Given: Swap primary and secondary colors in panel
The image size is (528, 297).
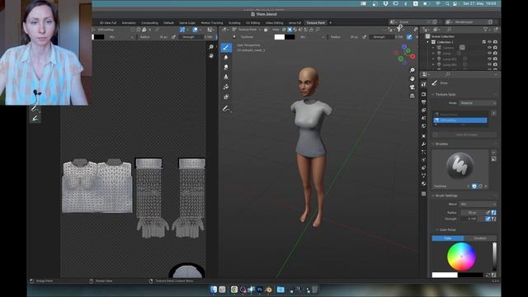Looking at the screenshot, I should point(488,275).
